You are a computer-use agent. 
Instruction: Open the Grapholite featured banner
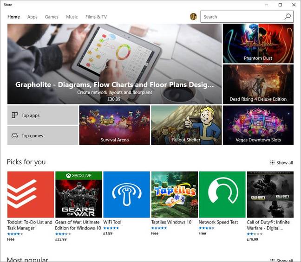click(x=114, y=64)
